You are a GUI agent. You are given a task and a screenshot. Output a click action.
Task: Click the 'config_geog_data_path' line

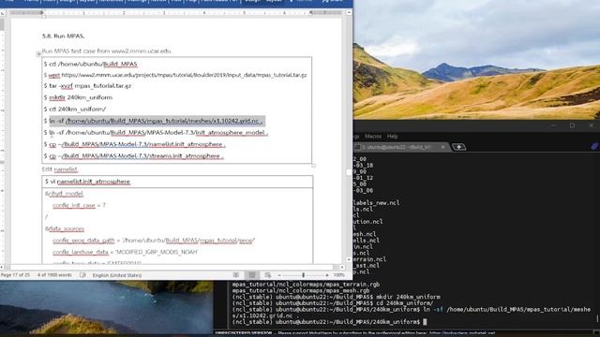pyautogui.click(x=154, y=241)
